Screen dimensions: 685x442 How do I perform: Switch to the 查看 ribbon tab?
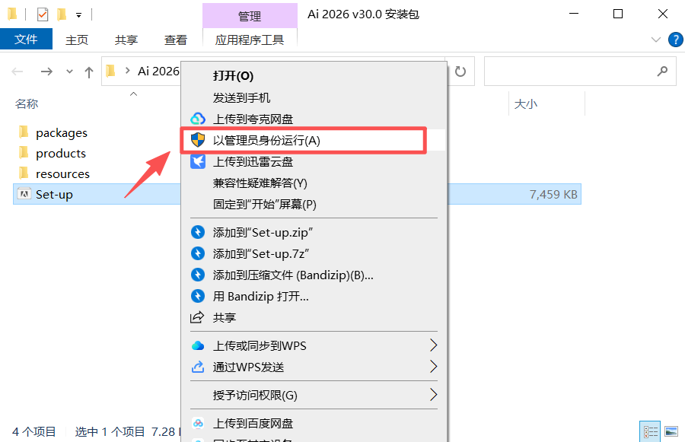coord(175,40)
